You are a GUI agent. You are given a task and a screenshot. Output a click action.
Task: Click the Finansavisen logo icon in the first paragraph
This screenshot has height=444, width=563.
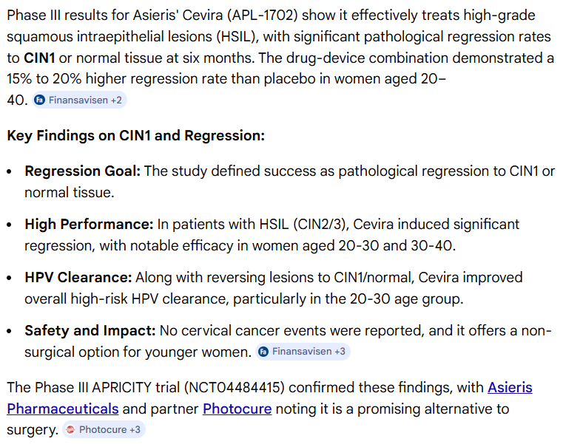pos(40,100)
